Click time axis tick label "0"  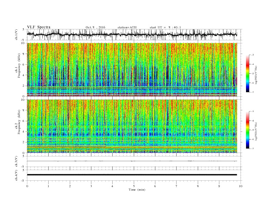27,186
